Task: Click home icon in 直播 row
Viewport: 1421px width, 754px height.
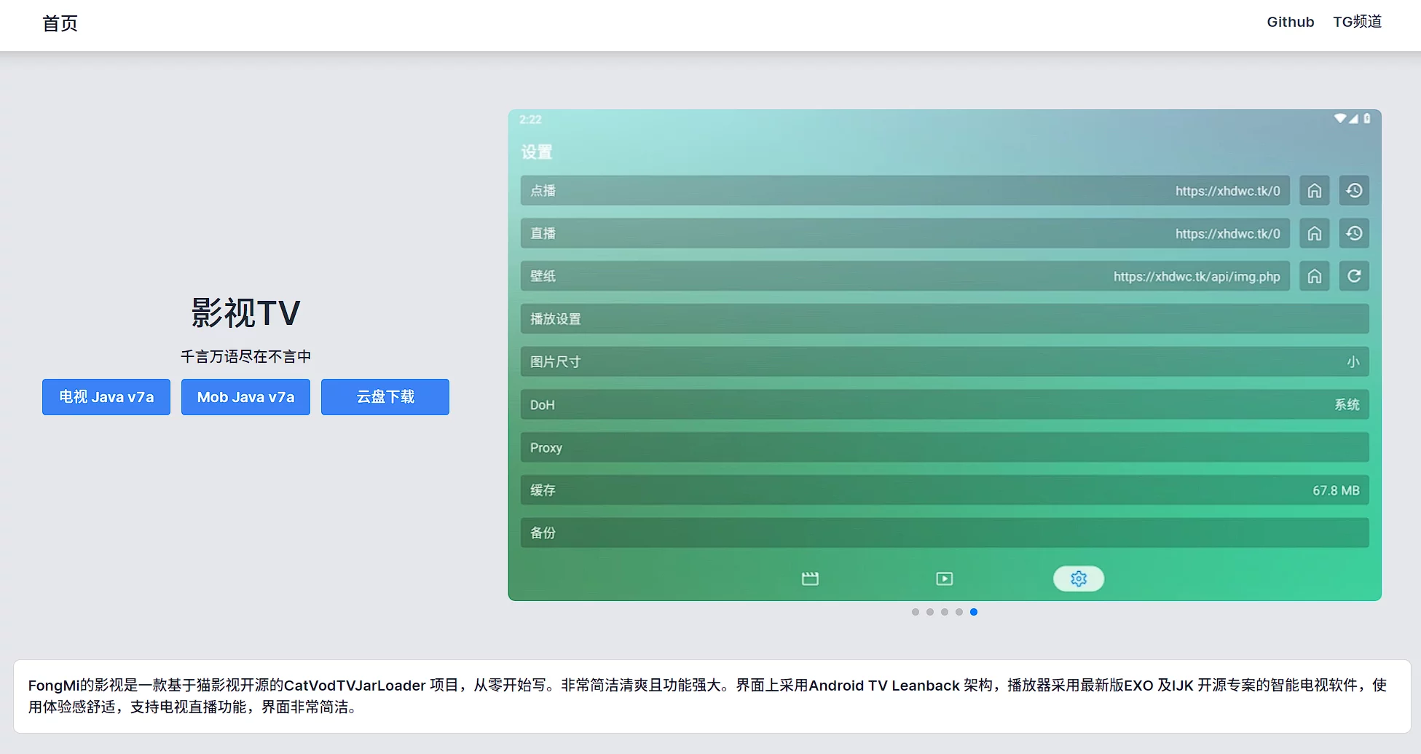Action: [x=1314, y=234]
